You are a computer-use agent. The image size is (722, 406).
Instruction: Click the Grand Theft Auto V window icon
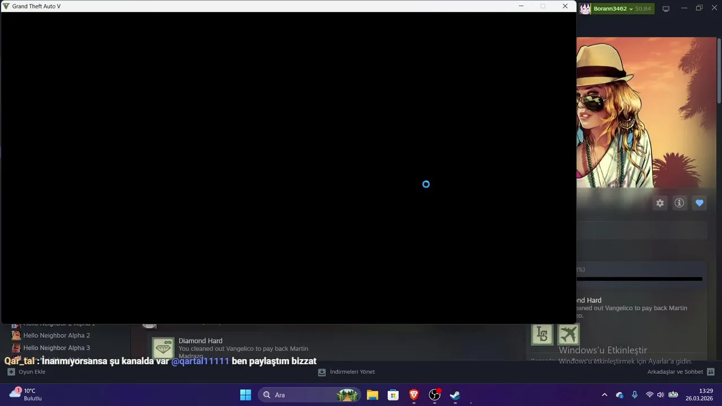[6, 6]
